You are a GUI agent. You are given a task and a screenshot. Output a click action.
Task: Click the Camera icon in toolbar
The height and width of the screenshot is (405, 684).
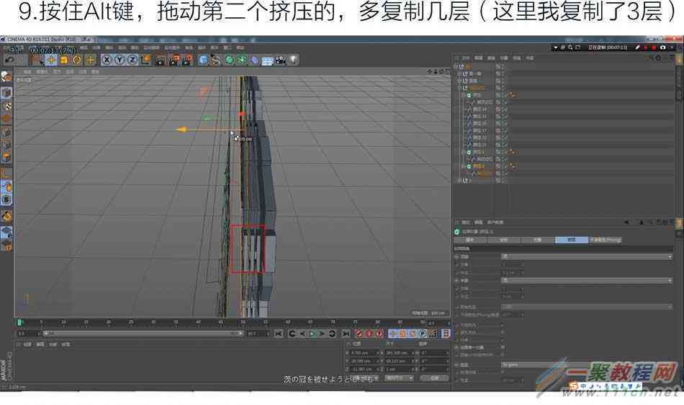[280, 60]
